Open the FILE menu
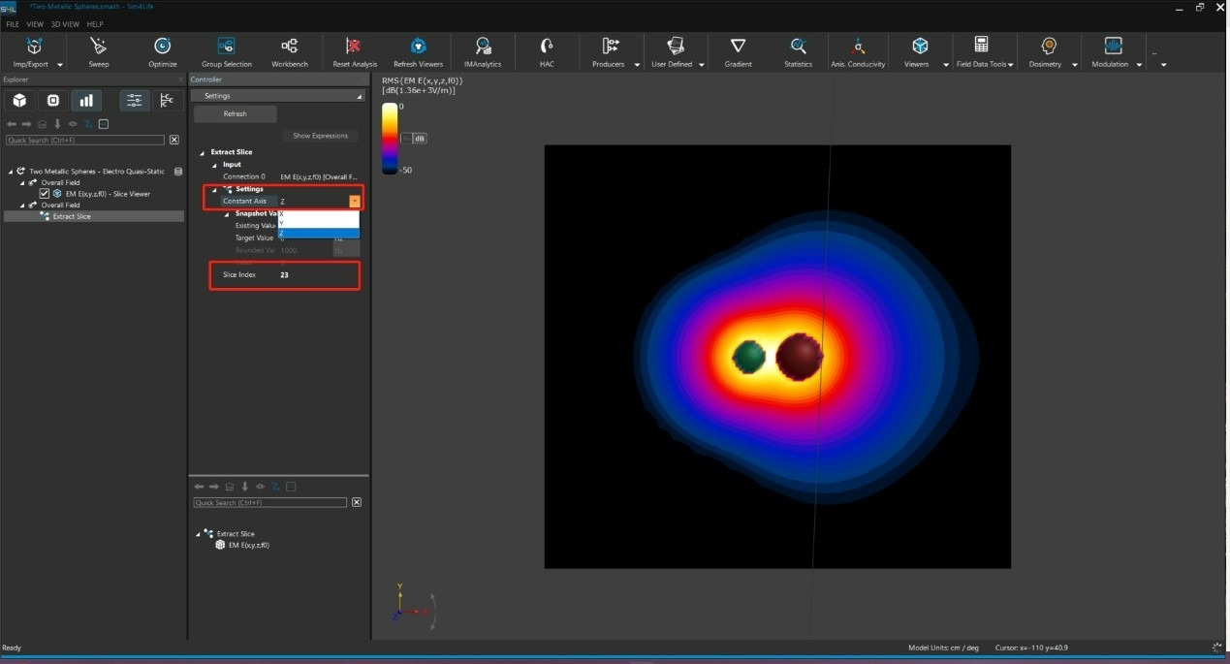This screenshot has width=1230, height=664. pos(13,24)
